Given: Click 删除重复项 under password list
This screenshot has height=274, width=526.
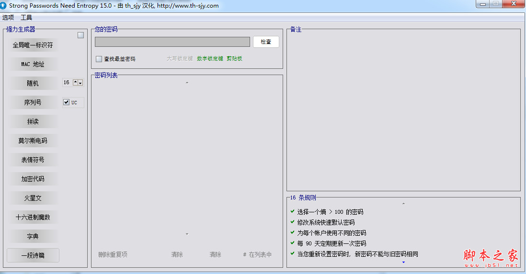Looking at the screenshot, I should (113, 254).
